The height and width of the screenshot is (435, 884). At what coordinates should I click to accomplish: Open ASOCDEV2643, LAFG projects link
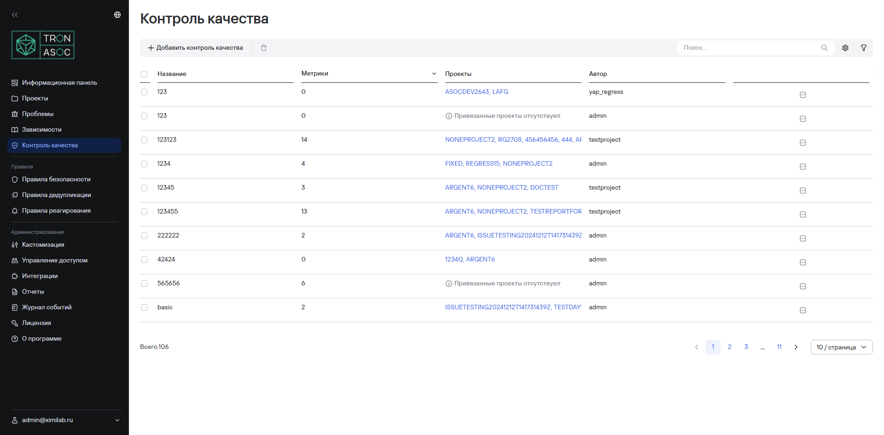477,92
